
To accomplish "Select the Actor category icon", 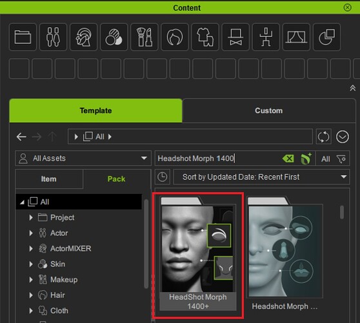I will pyautogui.click(x=53, y=37).
